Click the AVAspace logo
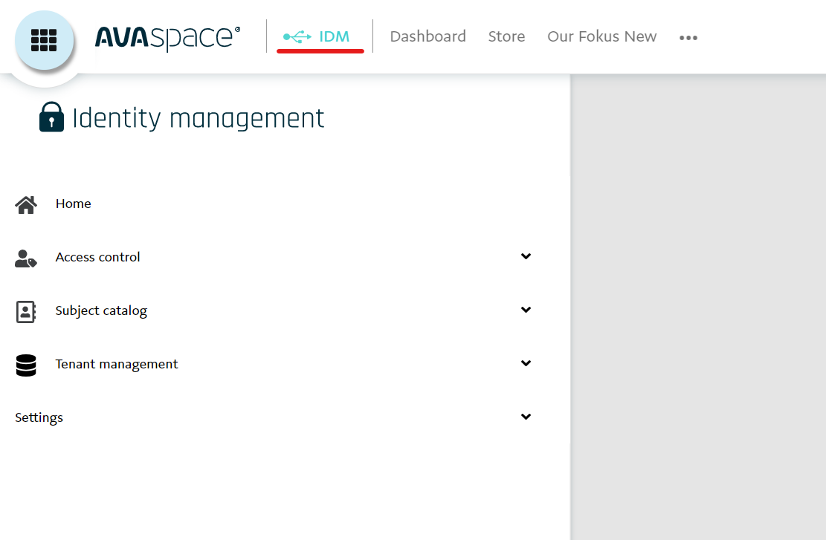 pos(167,38)
